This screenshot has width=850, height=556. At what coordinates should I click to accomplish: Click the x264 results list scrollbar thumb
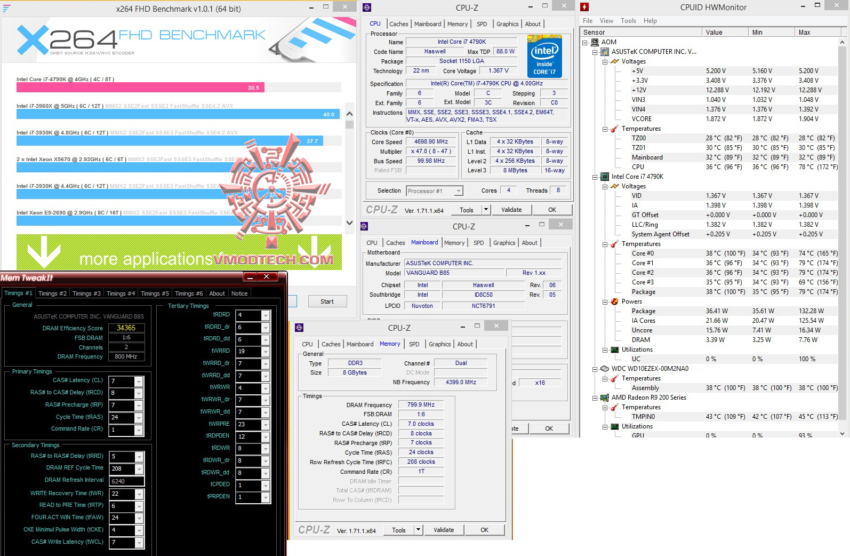(x=350, y=125)
